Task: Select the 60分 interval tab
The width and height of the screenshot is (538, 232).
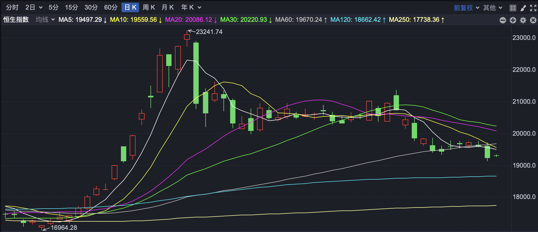Action: [111, 7]
